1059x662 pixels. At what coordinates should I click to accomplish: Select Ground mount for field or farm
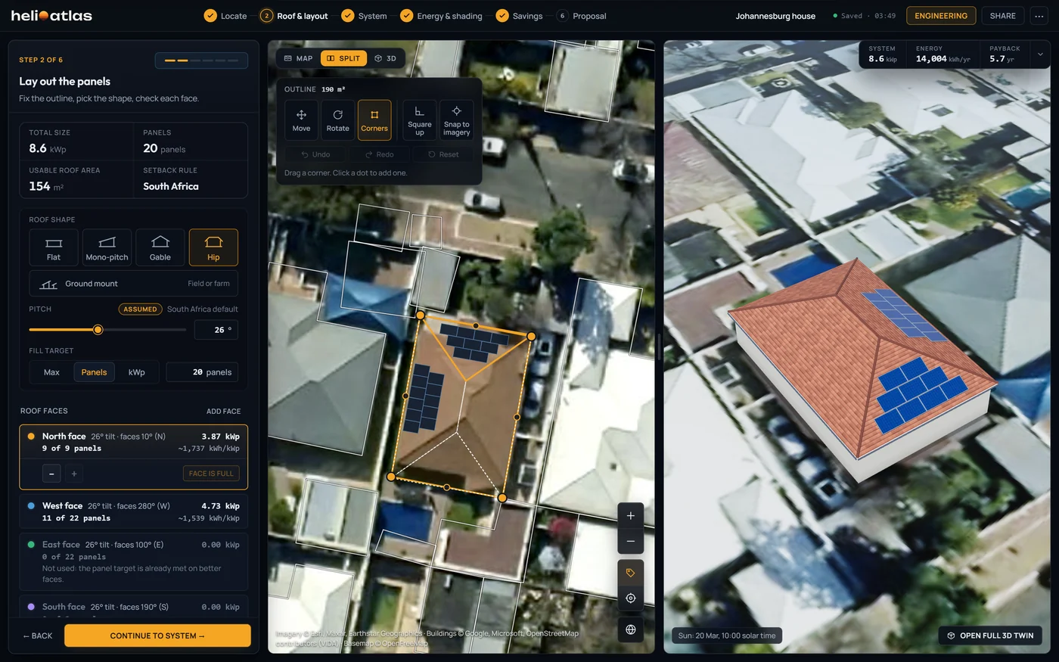133,284
